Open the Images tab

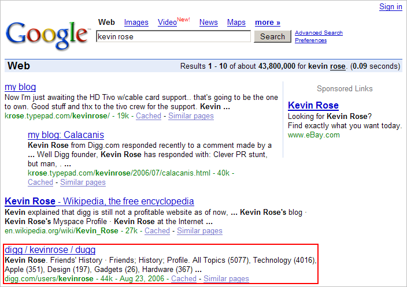click(136, 23)
